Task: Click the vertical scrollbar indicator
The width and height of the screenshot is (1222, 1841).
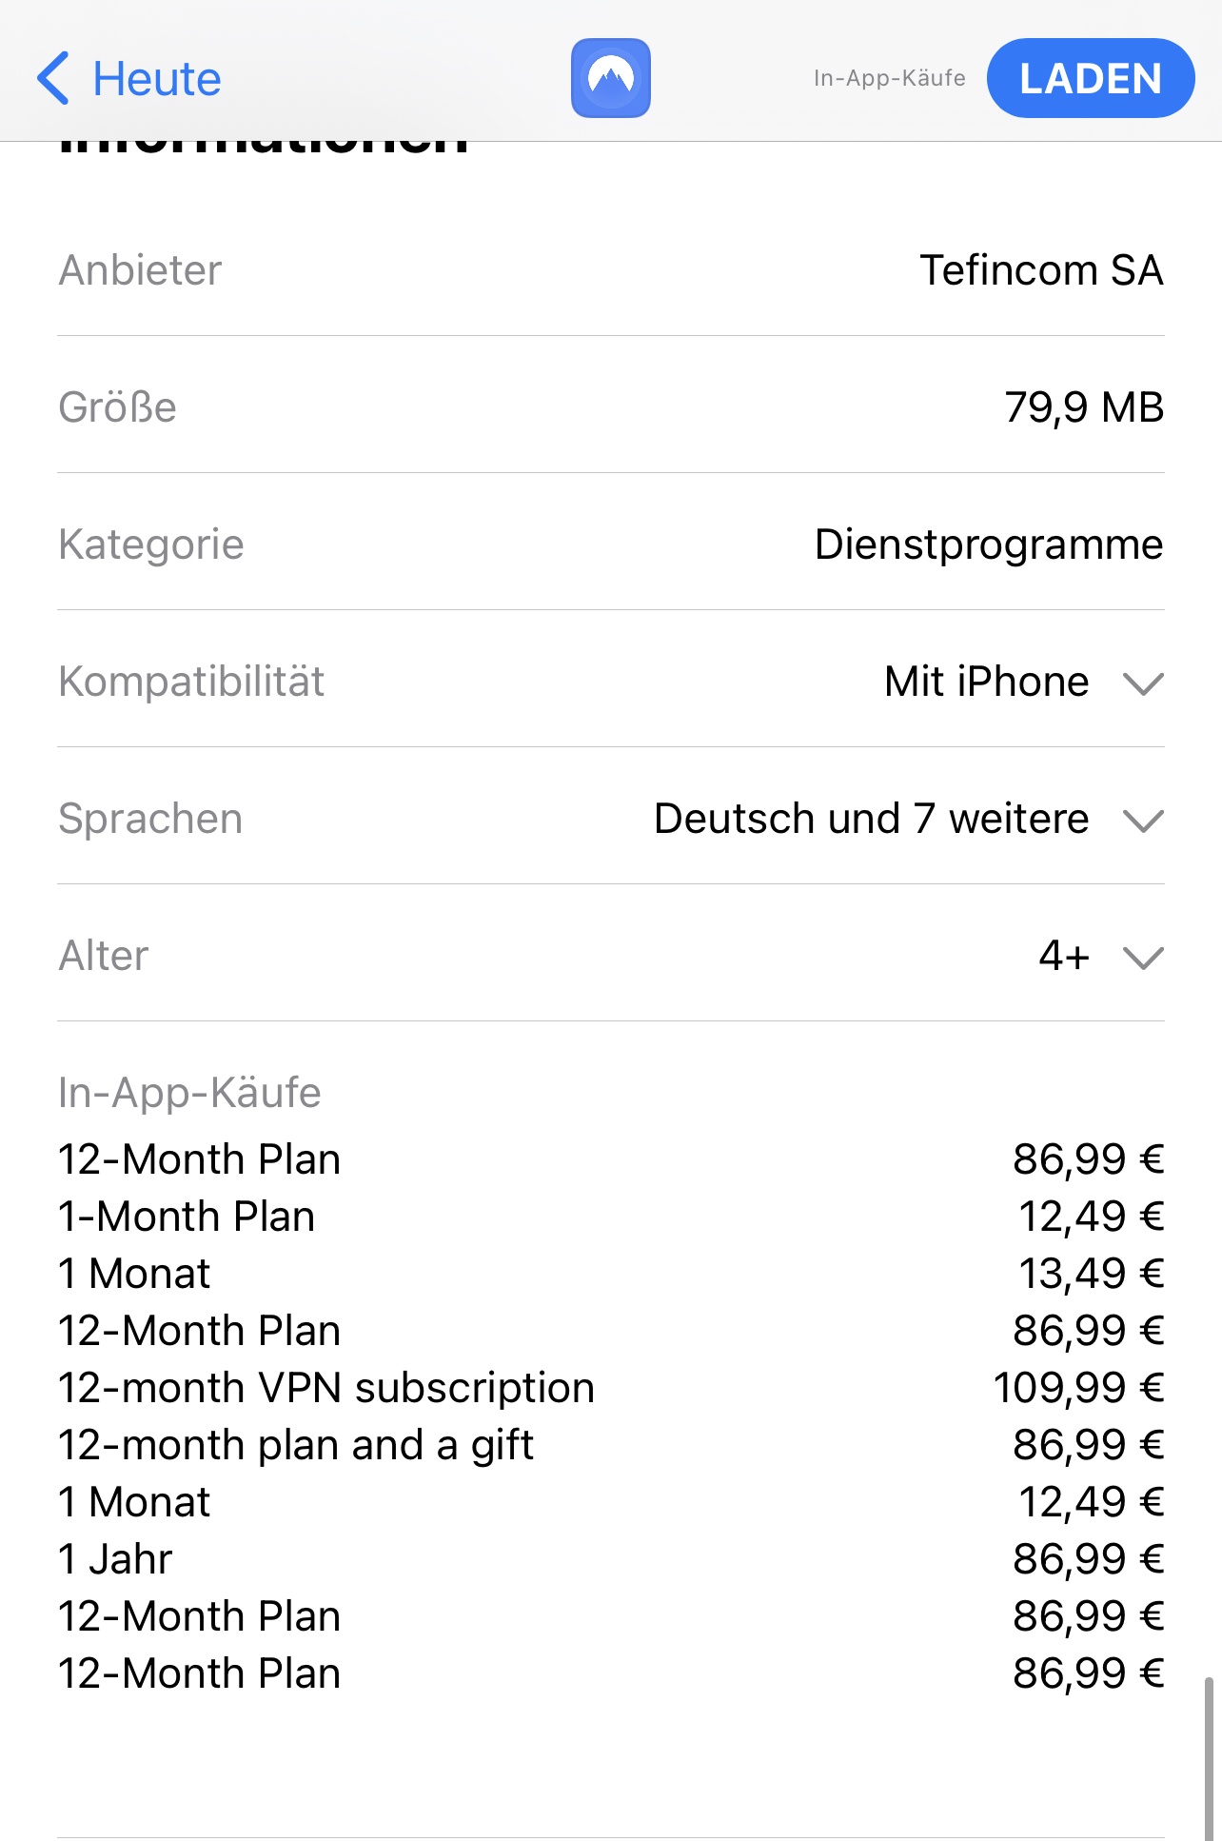Action: [1209, 1757]
